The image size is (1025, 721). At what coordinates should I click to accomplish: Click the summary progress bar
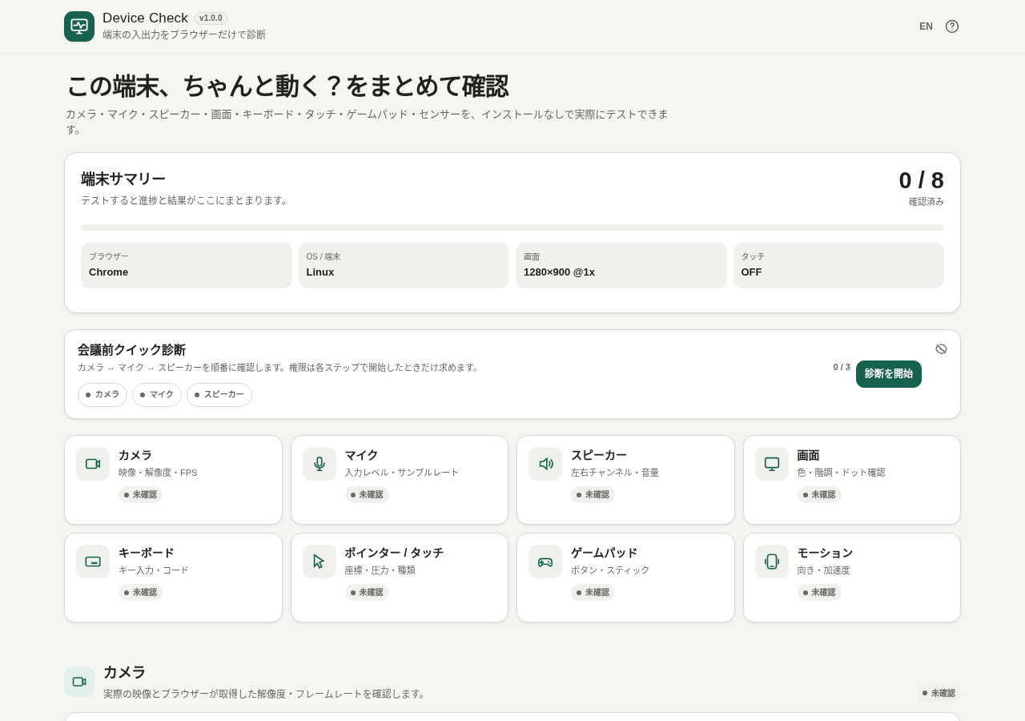(x=512, y=228)
